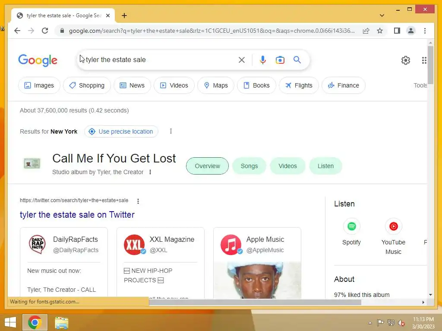Start voice search with microphone icon
Image resolution: width=442 pixels, height=331 pixels.
(x=263, y=59)
